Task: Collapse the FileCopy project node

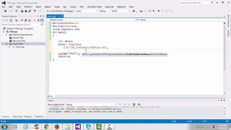Action: click(4, 32)
